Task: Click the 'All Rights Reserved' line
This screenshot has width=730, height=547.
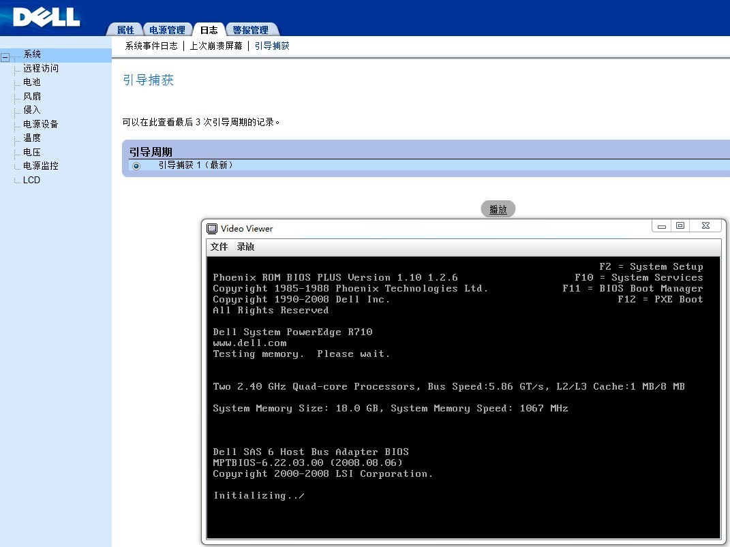Action: tap(271, 310)
